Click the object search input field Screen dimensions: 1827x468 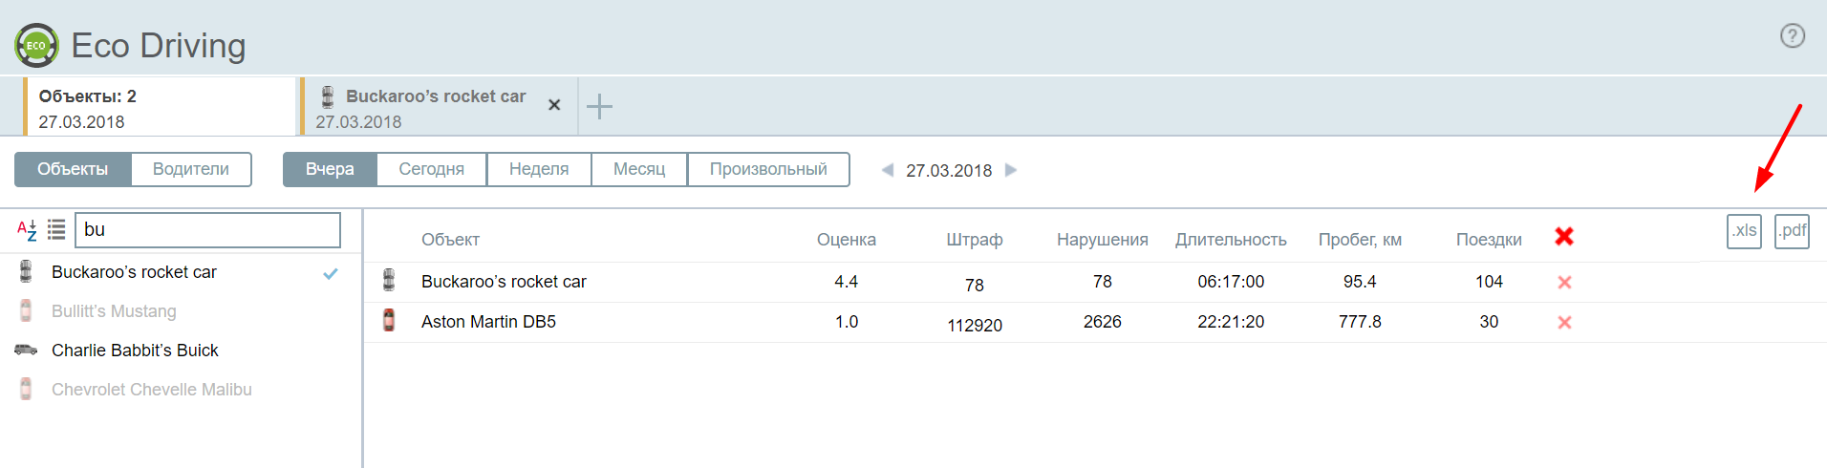click(207, 230)
